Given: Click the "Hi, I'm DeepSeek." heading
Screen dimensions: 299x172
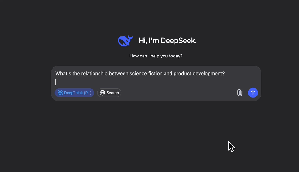Looking at the screenshot, I should pyautogui.click(x=167, y=41).
